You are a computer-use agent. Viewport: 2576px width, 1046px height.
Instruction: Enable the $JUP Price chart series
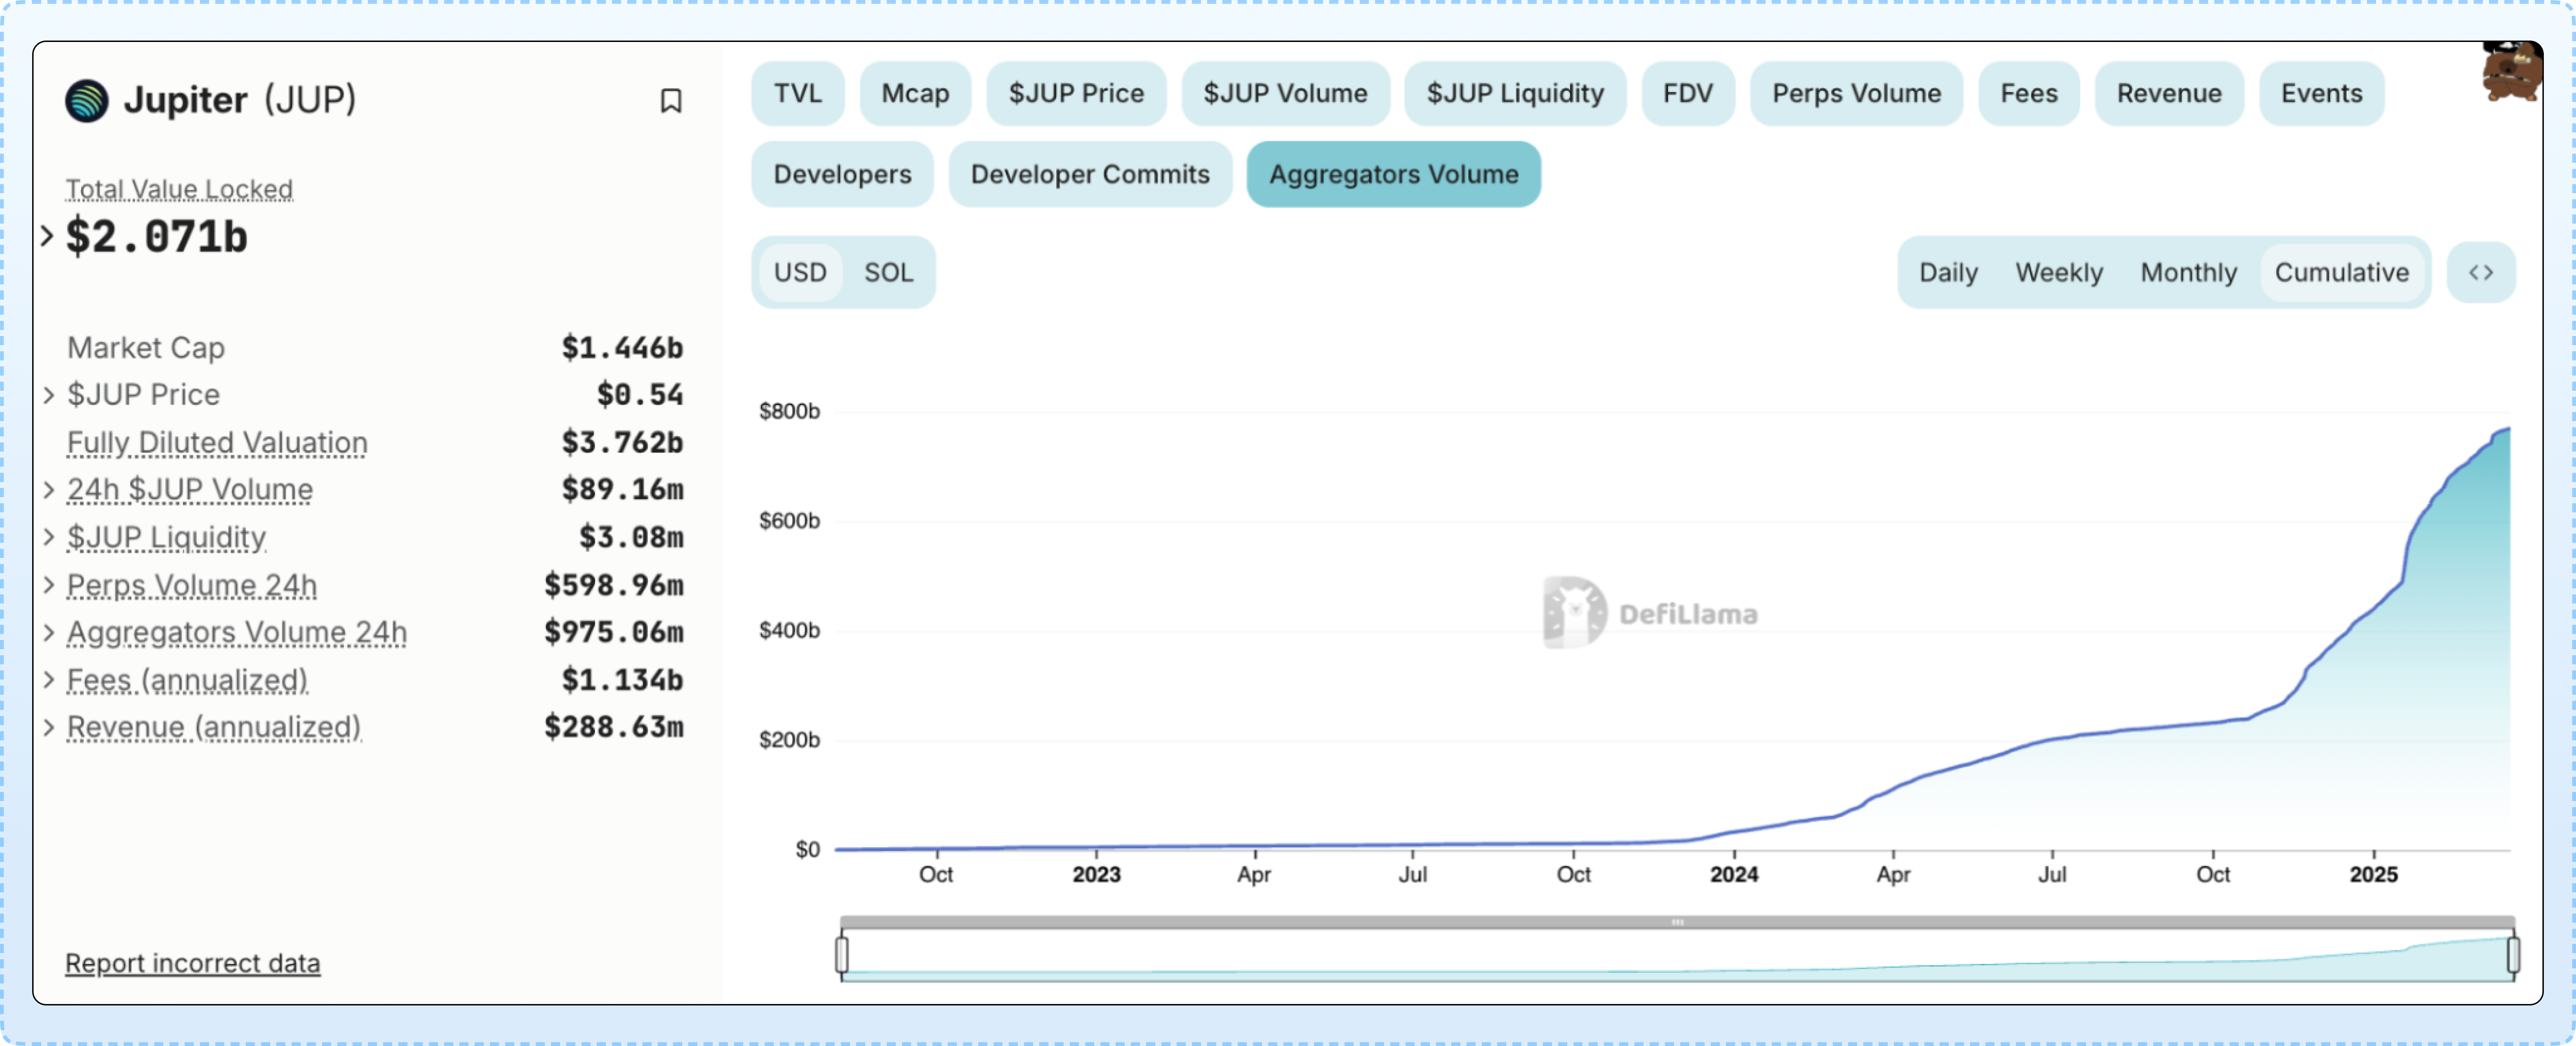point(1076,94)
